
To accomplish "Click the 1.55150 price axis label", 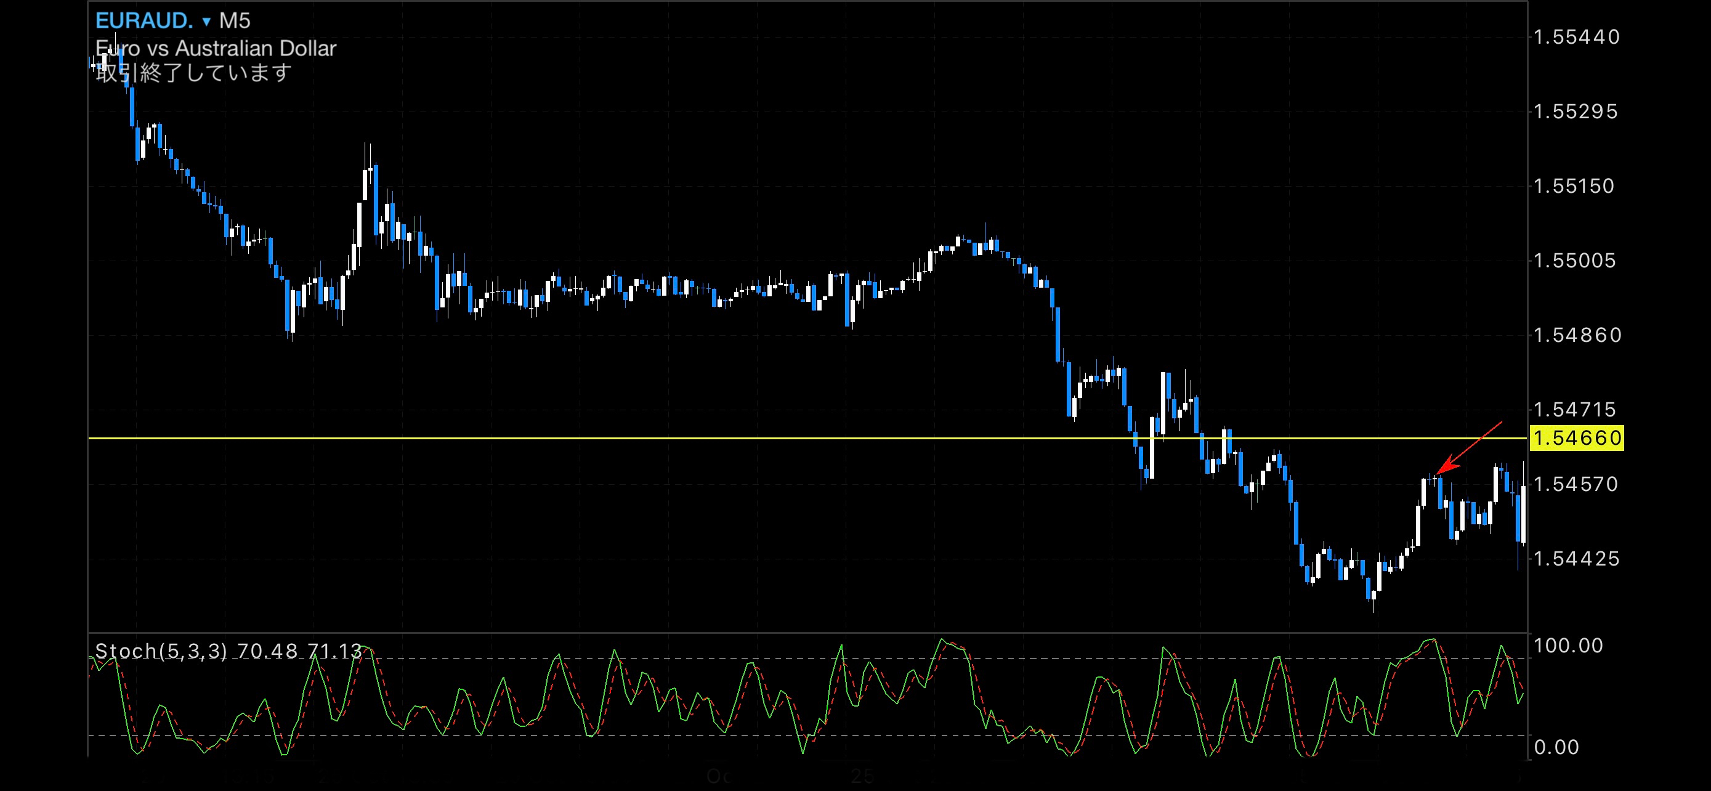I will 1574,186.
